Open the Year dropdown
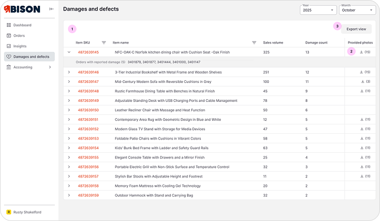The height and width of the screenshot is (221, 380). click(x=318, y=10)
